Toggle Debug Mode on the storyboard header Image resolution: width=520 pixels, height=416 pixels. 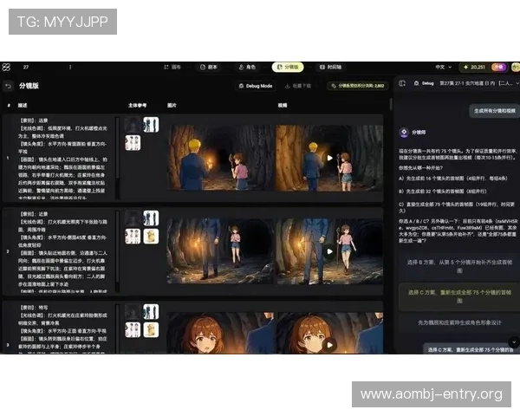255,86
